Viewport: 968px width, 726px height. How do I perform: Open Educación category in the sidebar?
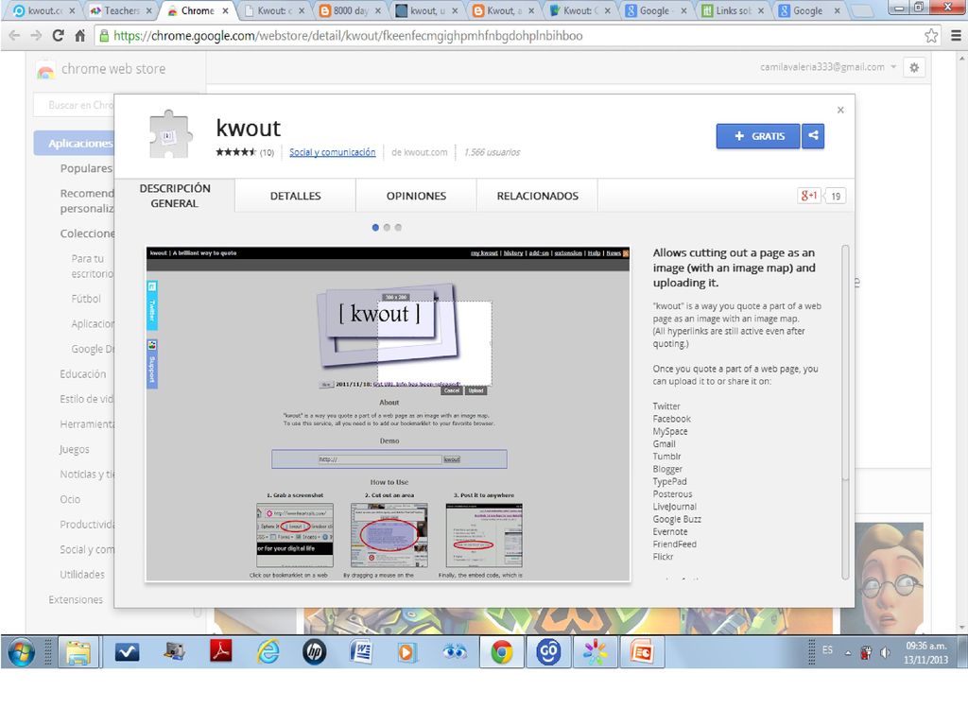point(83,374)
